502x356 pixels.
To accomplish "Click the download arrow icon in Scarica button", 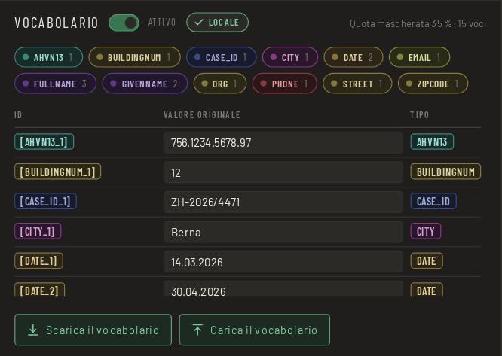I will (32, 330).
